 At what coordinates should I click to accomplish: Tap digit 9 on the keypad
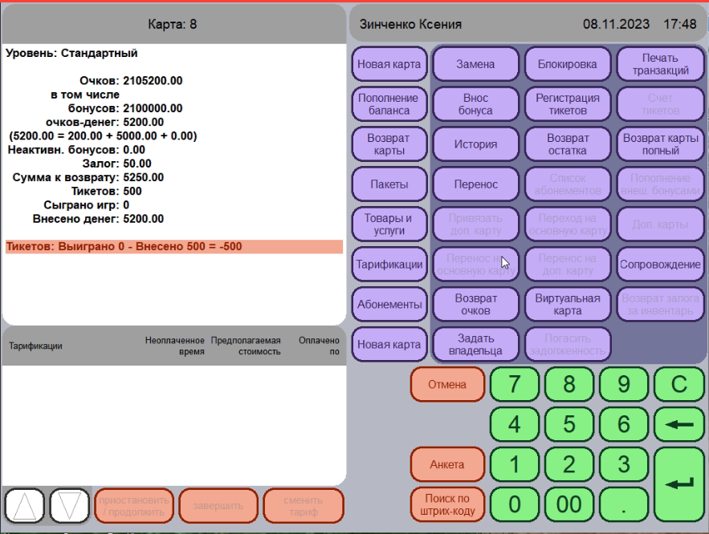tap(624, 384)
